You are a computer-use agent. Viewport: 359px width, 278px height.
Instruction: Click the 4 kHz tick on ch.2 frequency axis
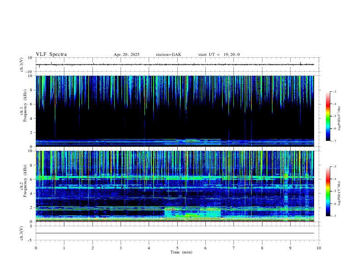click(x=31, y=194)
